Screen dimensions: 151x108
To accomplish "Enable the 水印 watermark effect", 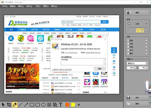I will click(128, 50).
